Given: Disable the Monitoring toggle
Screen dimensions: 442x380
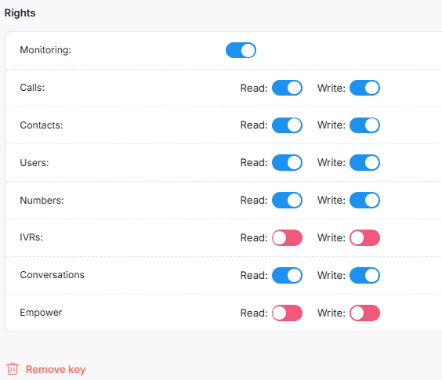Looking at the screenshot, I should click(x=241, y=50).
